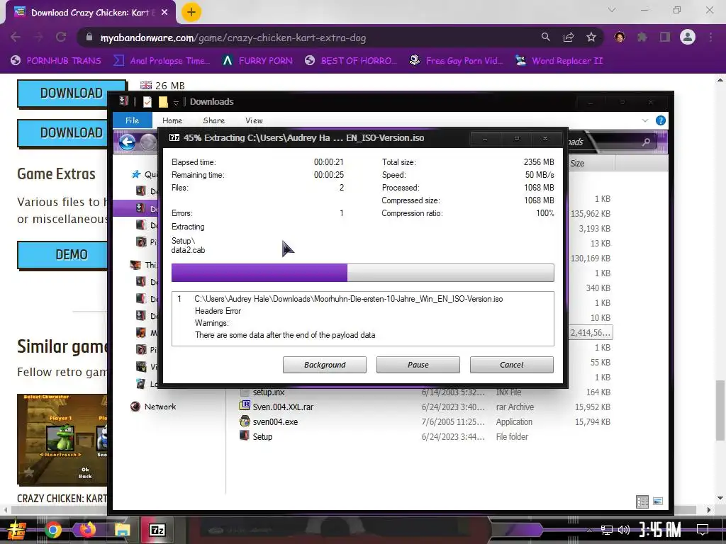Click the 3:45 AM taskbar clock
This screenshot has width=726, height=544.
pos(660,530)
